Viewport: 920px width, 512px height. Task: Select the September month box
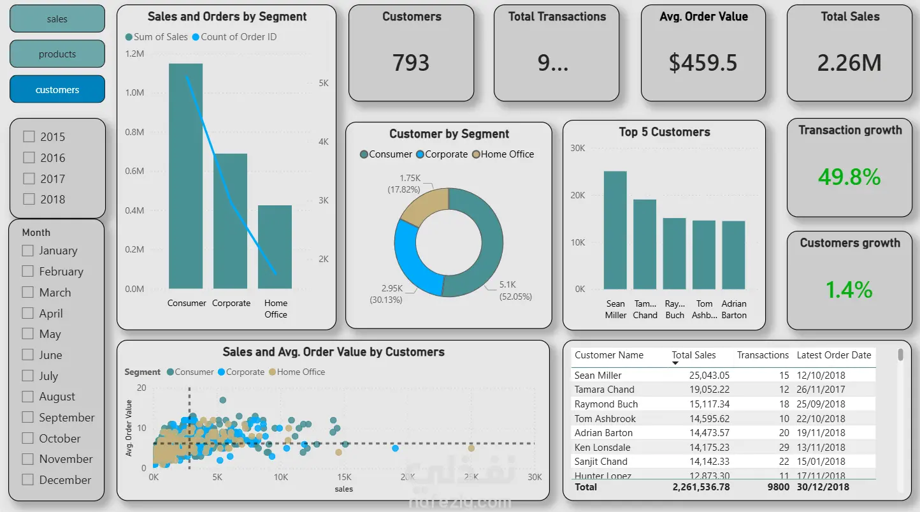click(x=27, y=417)
